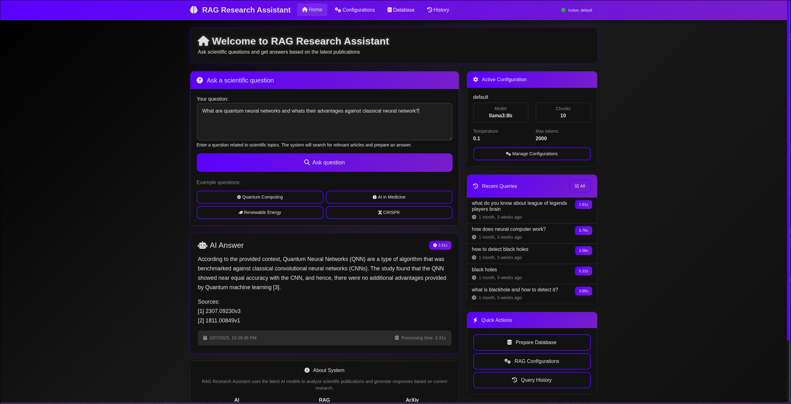Viewport: 791px width, 404px height.
Task: Click the Prepare Database quick action
Action: 531,342
